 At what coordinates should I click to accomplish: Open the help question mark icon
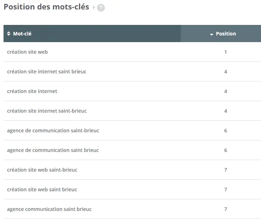pos(101,8)
